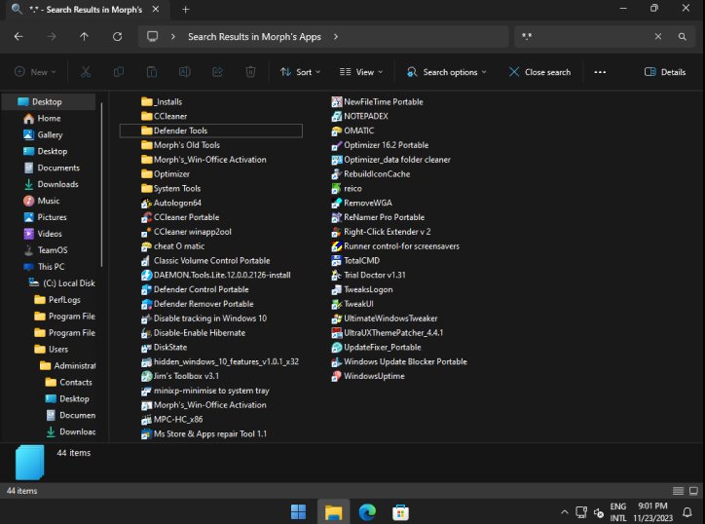Click the search input field
The image size is (705, 524).
pos(584,36)
